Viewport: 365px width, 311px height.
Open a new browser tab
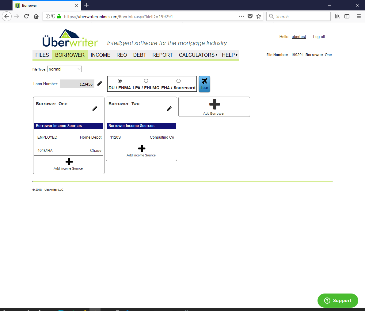pos(86,5)
